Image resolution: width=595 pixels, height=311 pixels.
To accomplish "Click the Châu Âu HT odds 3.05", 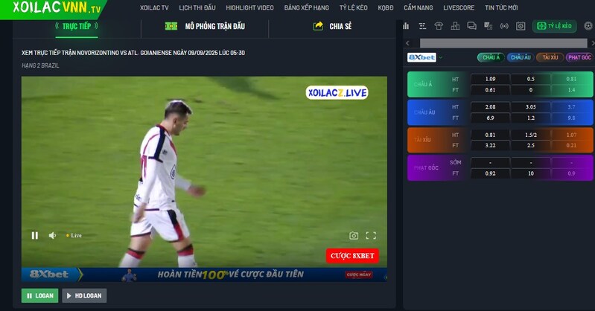I will (x=530, y=107).
